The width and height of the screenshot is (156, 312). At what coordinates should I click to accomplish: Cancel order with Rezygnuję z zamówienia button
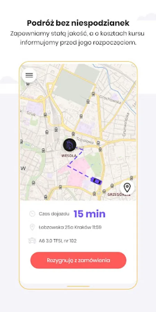[x=78, y=260]
